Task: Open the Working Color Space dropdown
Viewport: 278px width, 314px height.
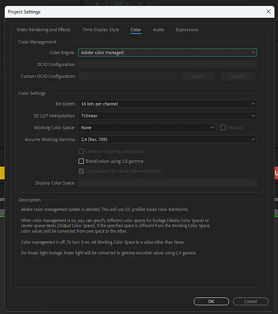Action: coord(147,128)
